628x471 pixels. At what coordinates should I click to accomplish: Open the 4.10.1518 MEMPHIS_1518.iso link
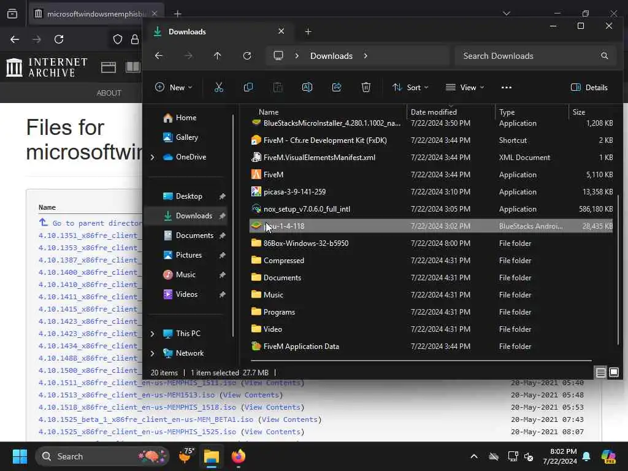(137, 407)
